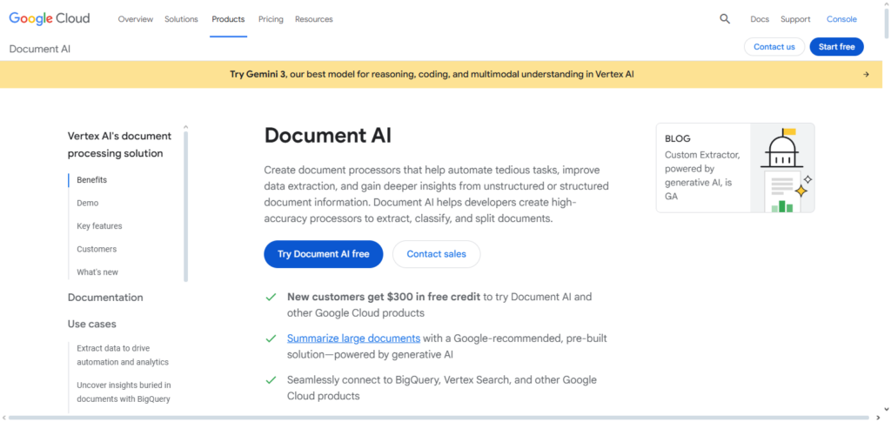Select Benefits in the sidebar

coord(91,180)
